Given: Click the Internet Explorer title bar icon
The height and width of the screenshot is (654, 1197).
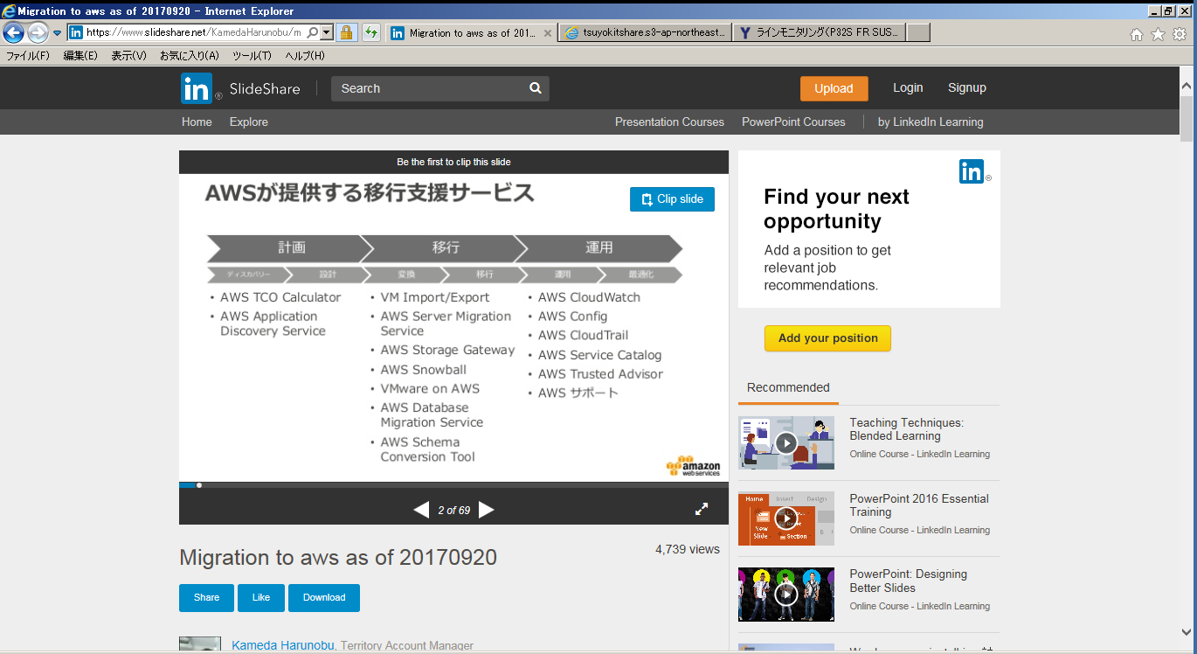Looking at the screenshot, I should tap(9, 10).
